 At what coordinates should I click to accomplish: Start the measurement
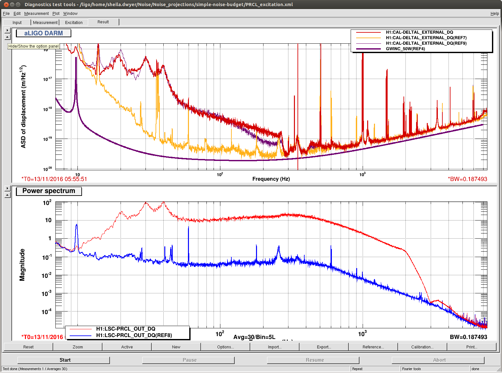[x=64, y=360]
